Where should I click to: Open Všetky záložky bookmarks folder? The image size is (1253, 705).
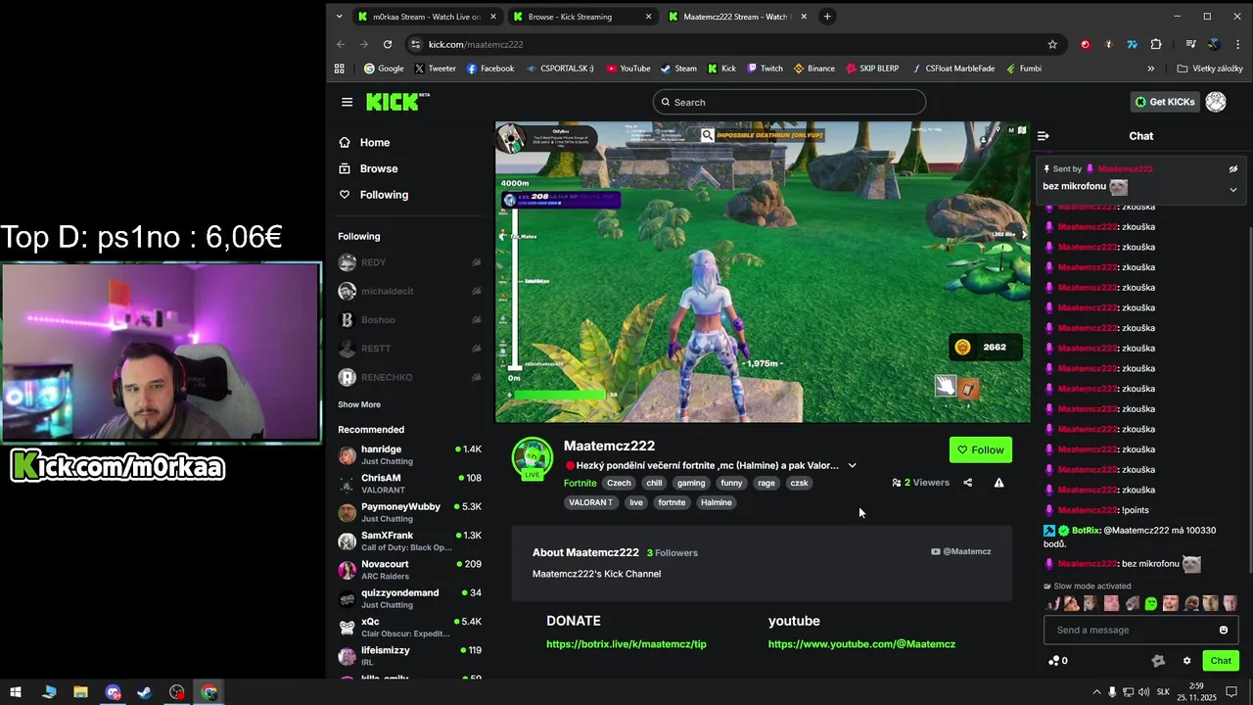(1210, 69)
